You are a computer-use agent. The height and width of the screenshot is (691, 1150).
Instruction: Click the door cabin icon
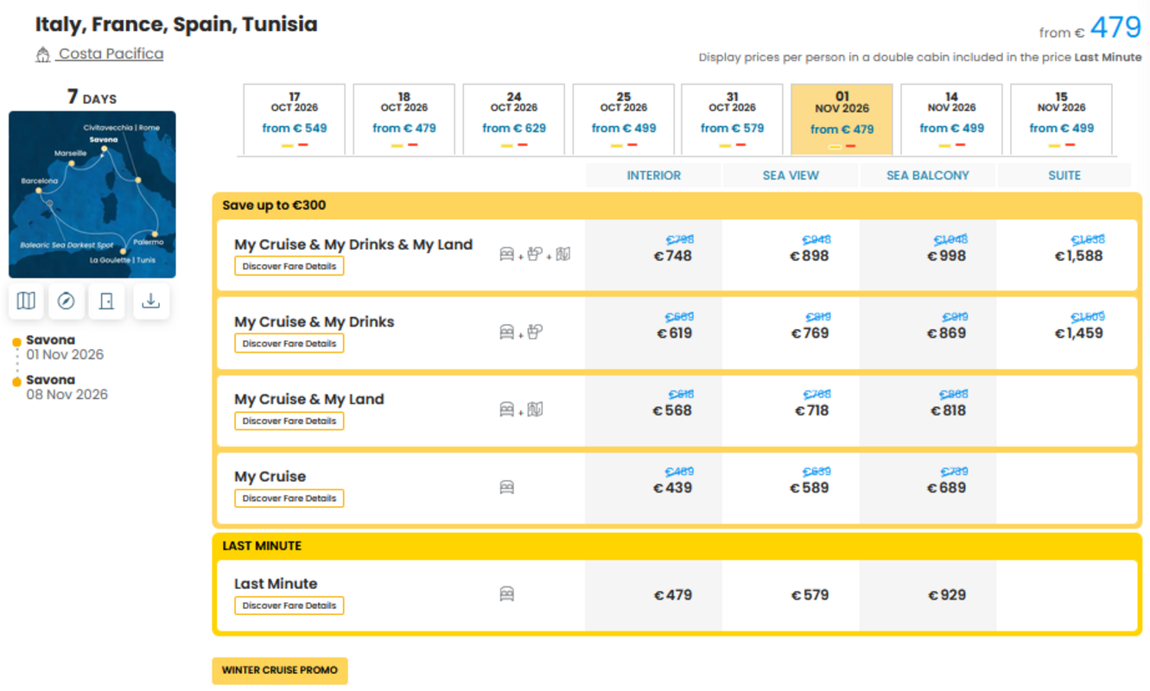pos(107,301)
